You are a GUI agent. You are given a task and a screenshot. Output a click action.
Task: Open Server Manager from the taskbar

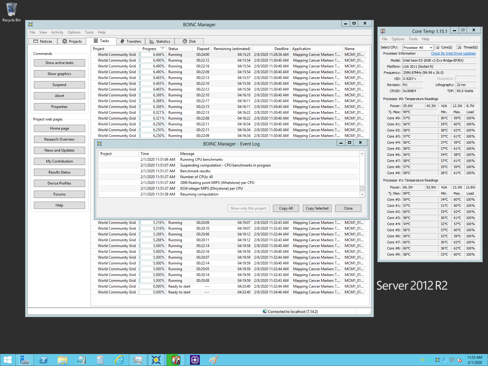click(24, 360)
